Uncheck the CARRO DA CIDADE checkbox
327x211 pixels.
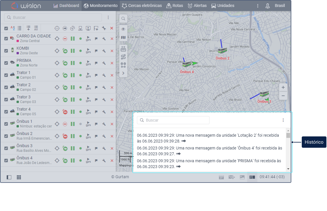coord(6,39)
